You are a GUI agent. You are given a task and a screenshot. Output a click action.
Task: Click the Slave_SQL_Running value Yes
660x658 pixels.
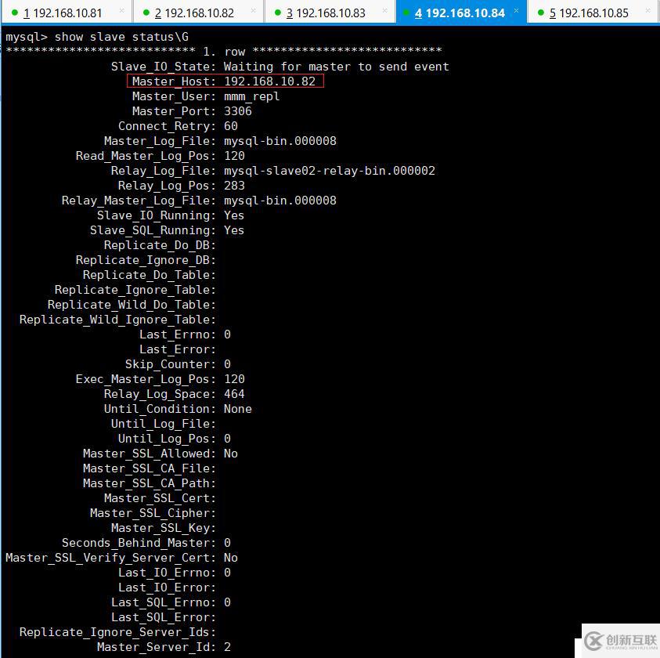[234, 230]
